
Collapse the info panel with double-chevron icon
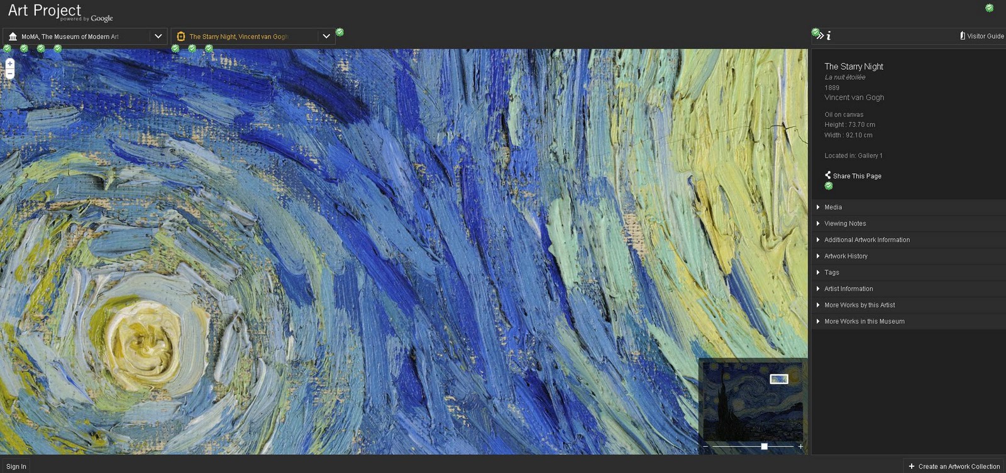point(820,36)
